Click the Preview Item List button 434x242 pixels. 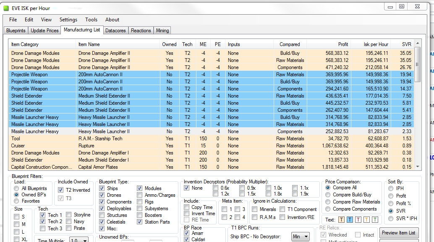(399, 233)
